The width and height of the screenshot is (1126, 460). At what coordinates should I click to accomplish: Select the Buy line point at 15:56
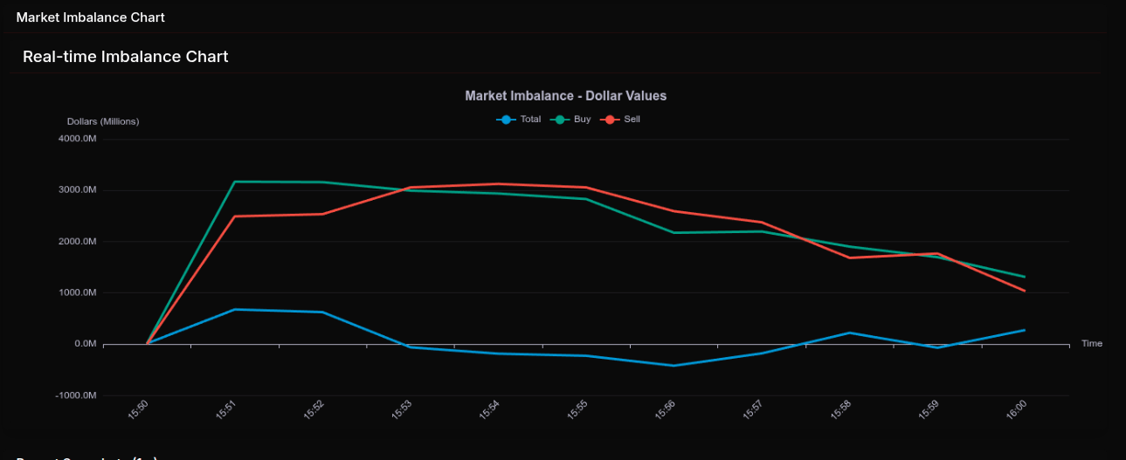[674, 232]
